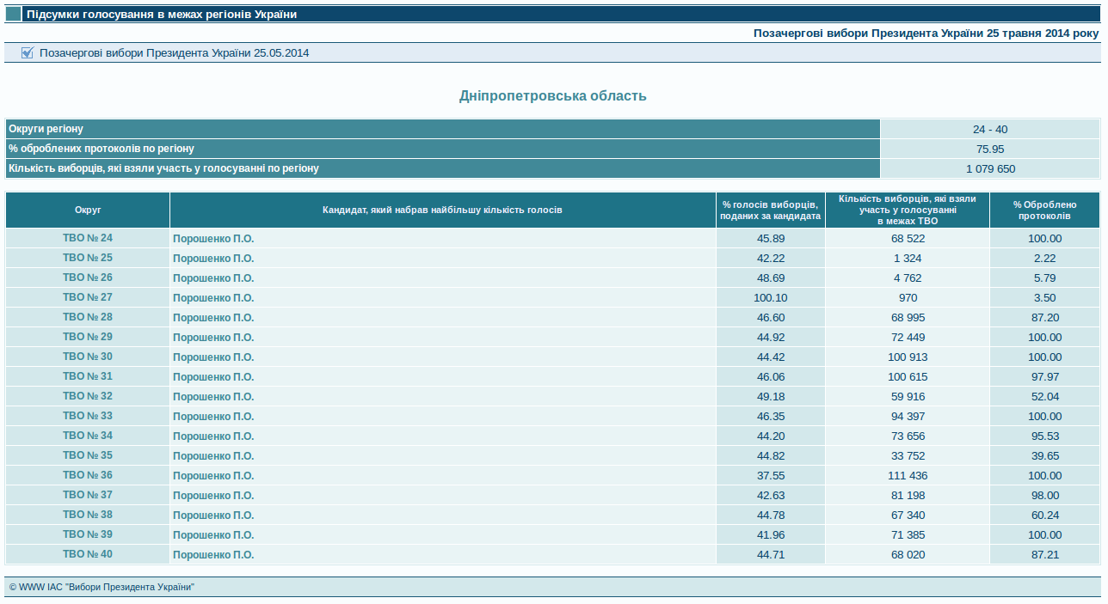Open district ТВО № 35 link
The height and width of the screenshot is (604, 1108).
[x=88, y=455]
